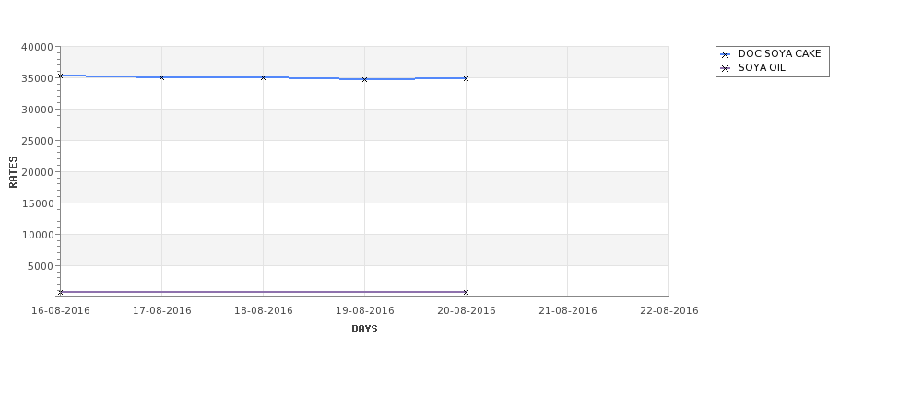Click the DAYS axis title
This screenshot has width=899, height=395.
pyautogui.click(x=364, y=329)
